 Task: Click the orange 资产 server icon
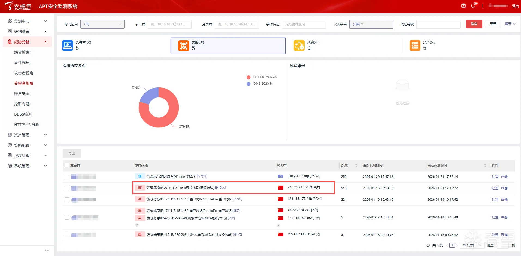pos(415,45)
